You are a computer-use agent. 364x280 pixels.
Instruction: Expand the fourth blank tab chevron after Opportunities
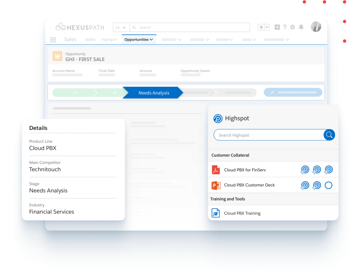[254, 40]
